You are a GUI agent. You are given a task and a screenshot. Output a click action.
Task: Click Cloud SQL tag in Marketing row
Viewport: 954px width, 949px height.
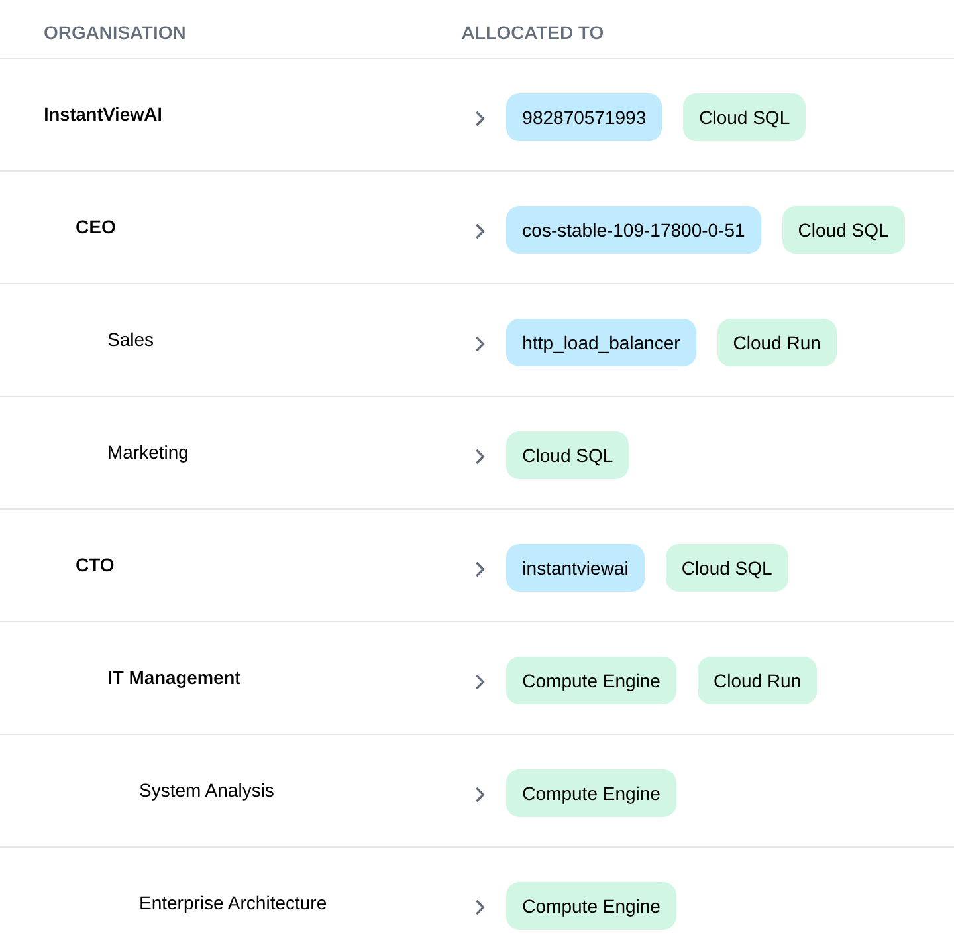pyautogui.click(x=567, y=455)
